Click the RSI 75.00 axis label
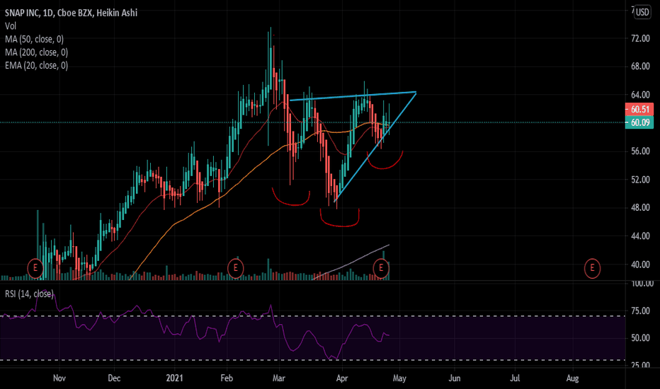 click(x=640, y=310)
